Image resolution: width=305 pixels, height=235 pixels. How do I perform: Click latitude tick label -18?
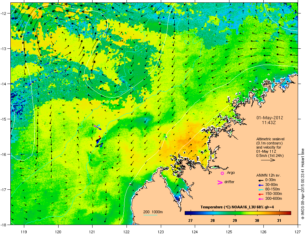[4, 225]
